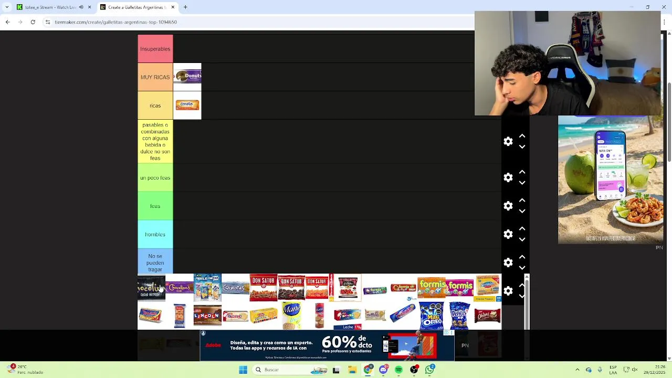
Task: Open settings gear for 'No se pueden tragar' row
Action: pos(508,262)
